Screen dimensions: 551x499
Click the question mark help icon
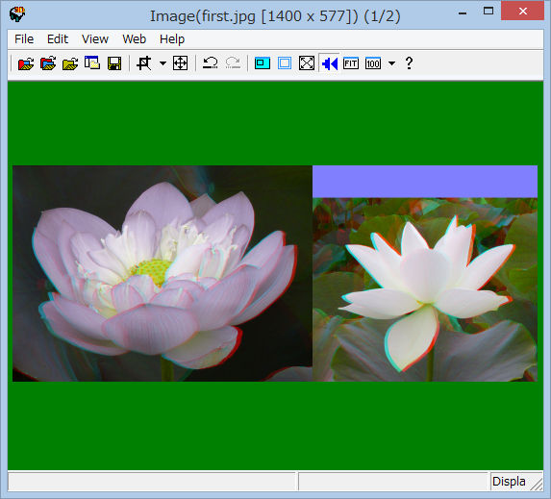coord(409,63)
